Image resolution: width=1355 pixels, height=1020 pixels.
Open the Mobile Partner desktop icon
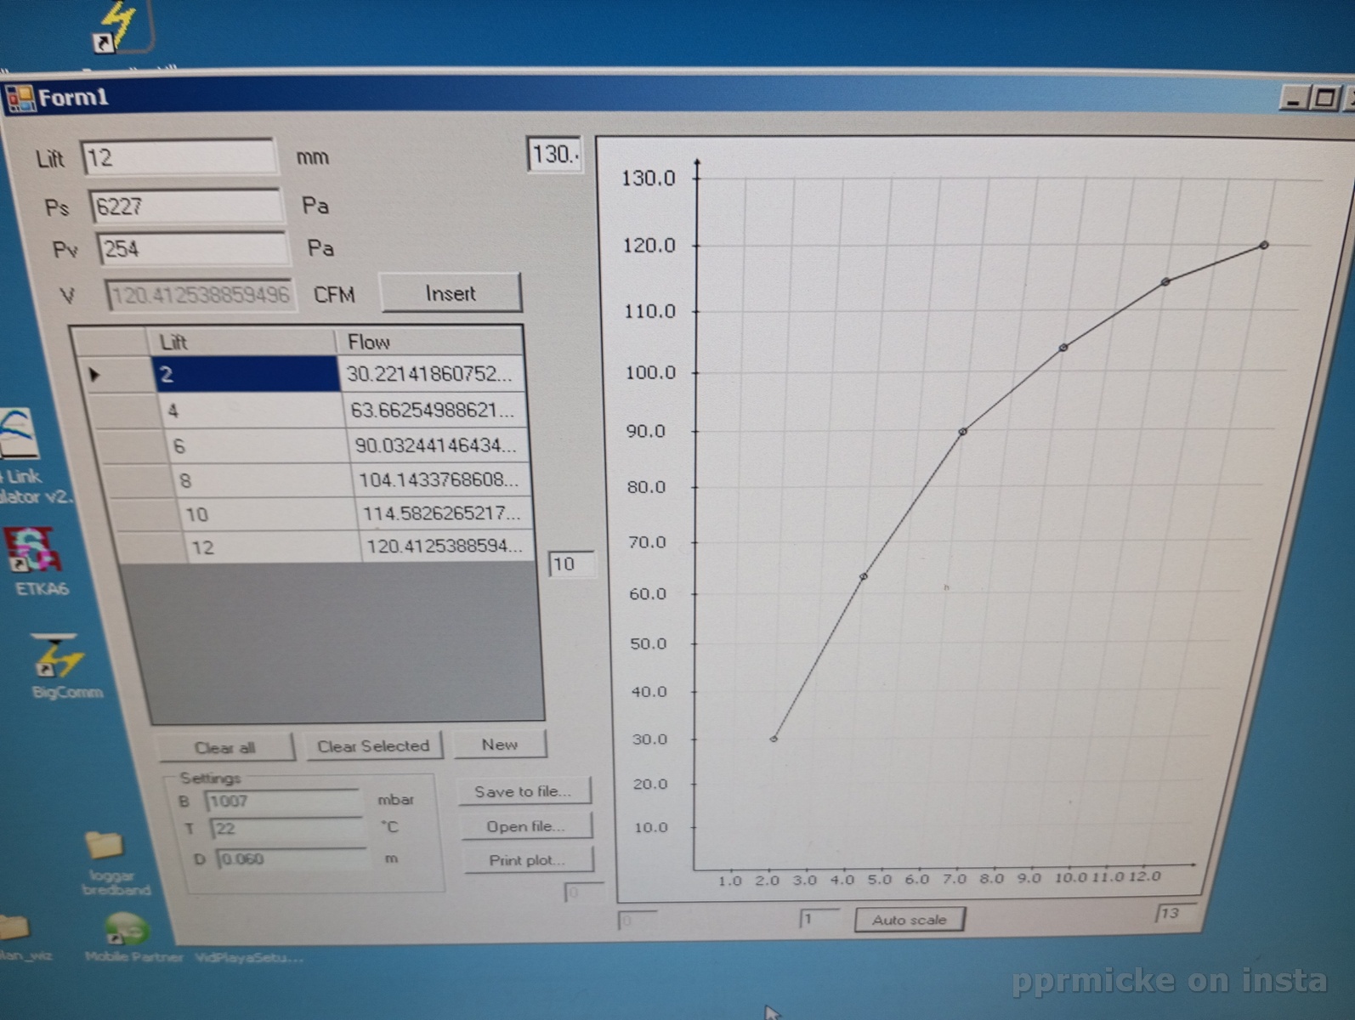pos(125,929)
